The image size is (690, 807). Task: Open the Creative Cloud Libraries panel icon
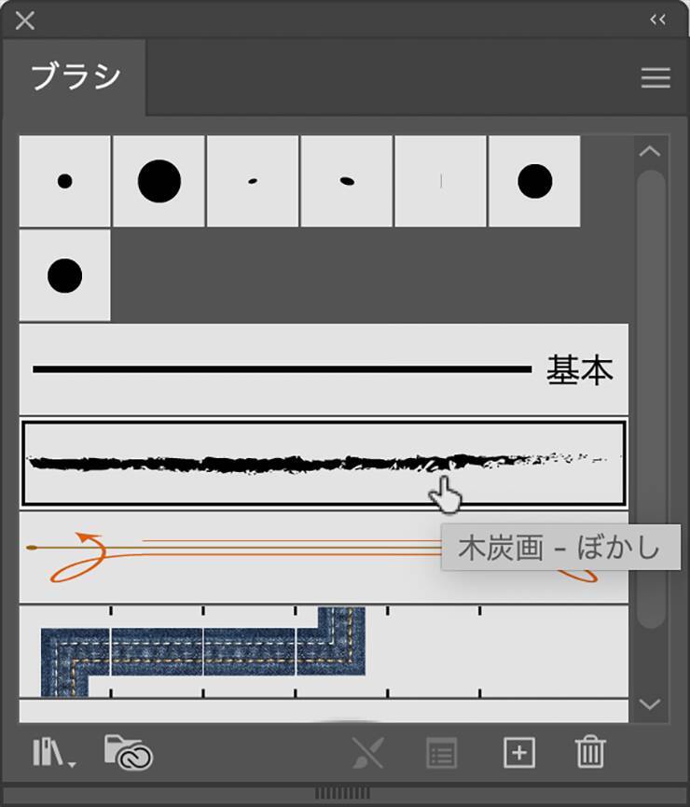(x=129, y=753)
